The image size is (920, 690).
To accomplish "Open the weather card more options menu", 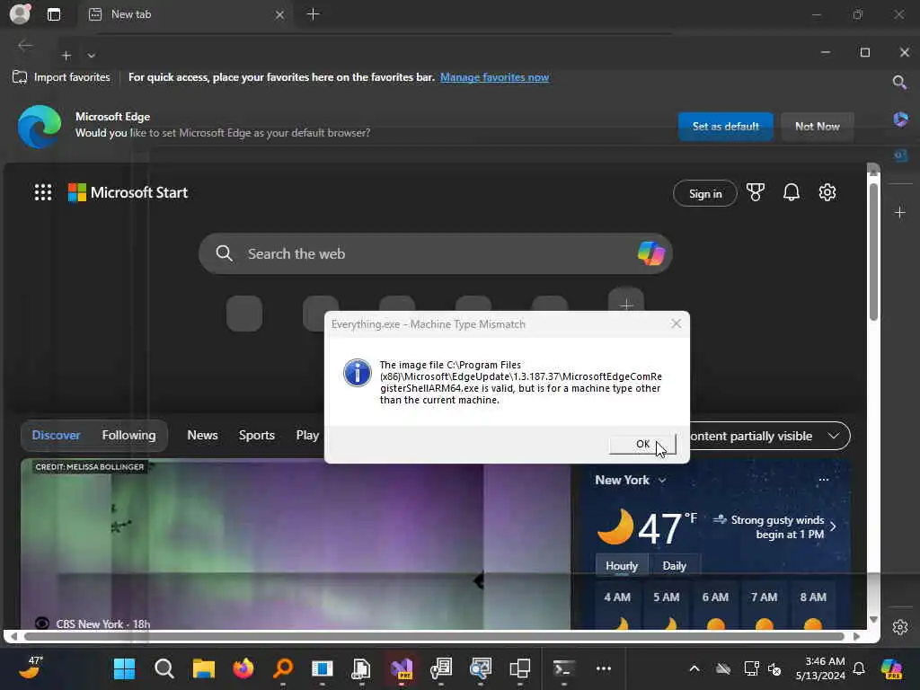I will [x=823, y=480].
